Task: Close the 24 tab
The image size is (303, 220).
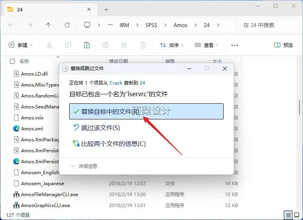Action: [89, 9]
